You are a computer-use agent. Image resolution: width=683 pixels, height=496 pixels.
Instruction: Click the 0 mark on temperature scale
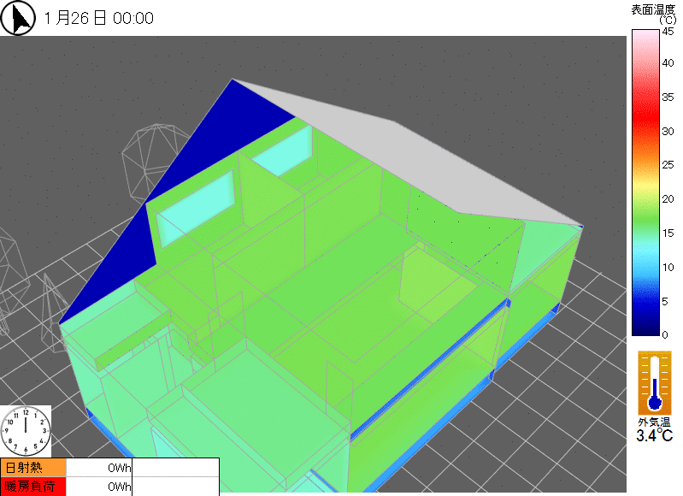click(665, 334)
